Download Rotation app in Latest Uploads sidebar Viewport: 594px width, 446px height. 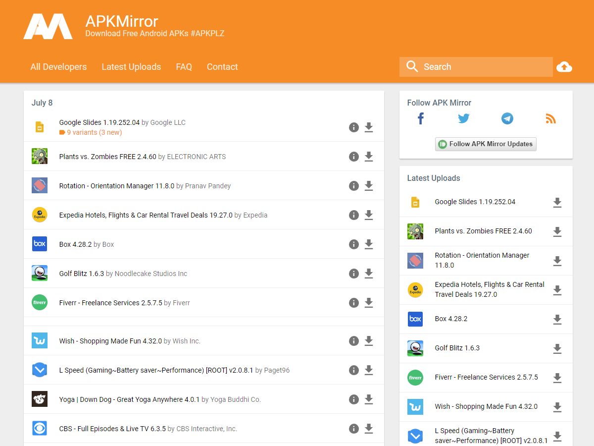pyautogui.click(x=557, y=261)
